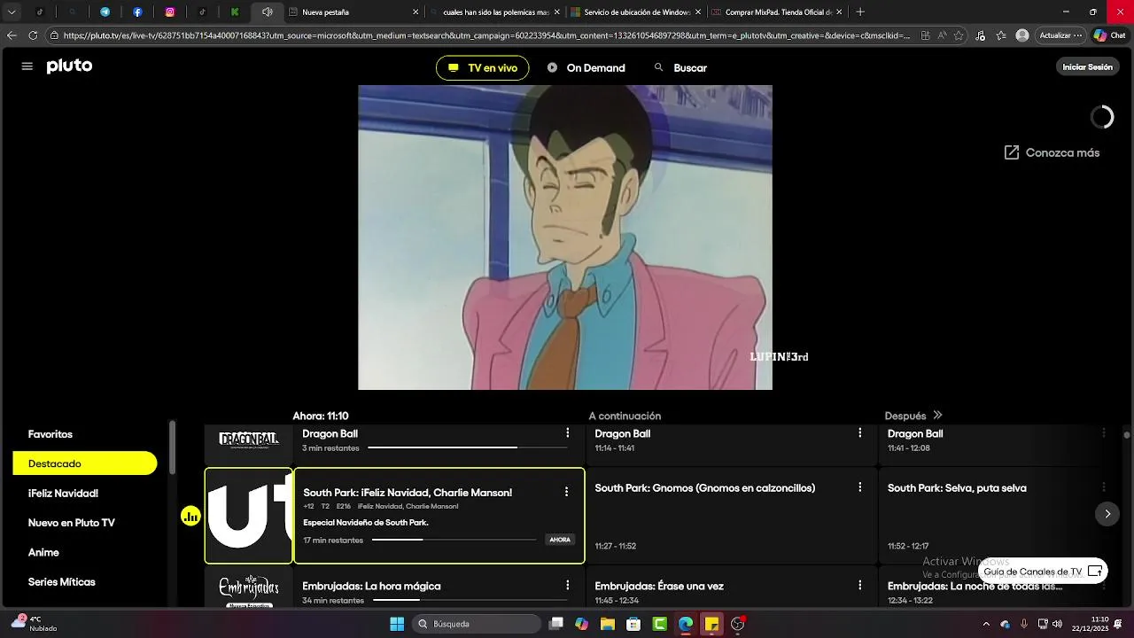This screenshot has height=638, width=1134.
Task: Switch to On Demand
Action: 586,68
